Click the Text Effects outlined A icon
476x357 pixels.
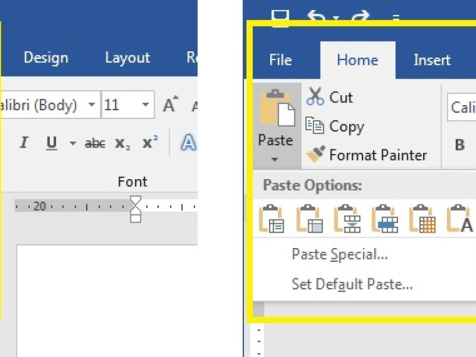tap(189, 143)
